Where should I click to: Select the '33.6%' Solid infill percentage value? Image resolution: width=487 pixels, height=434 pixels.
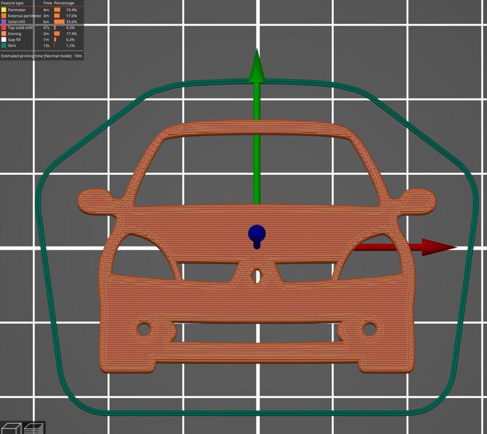click(x=71, y=22)
